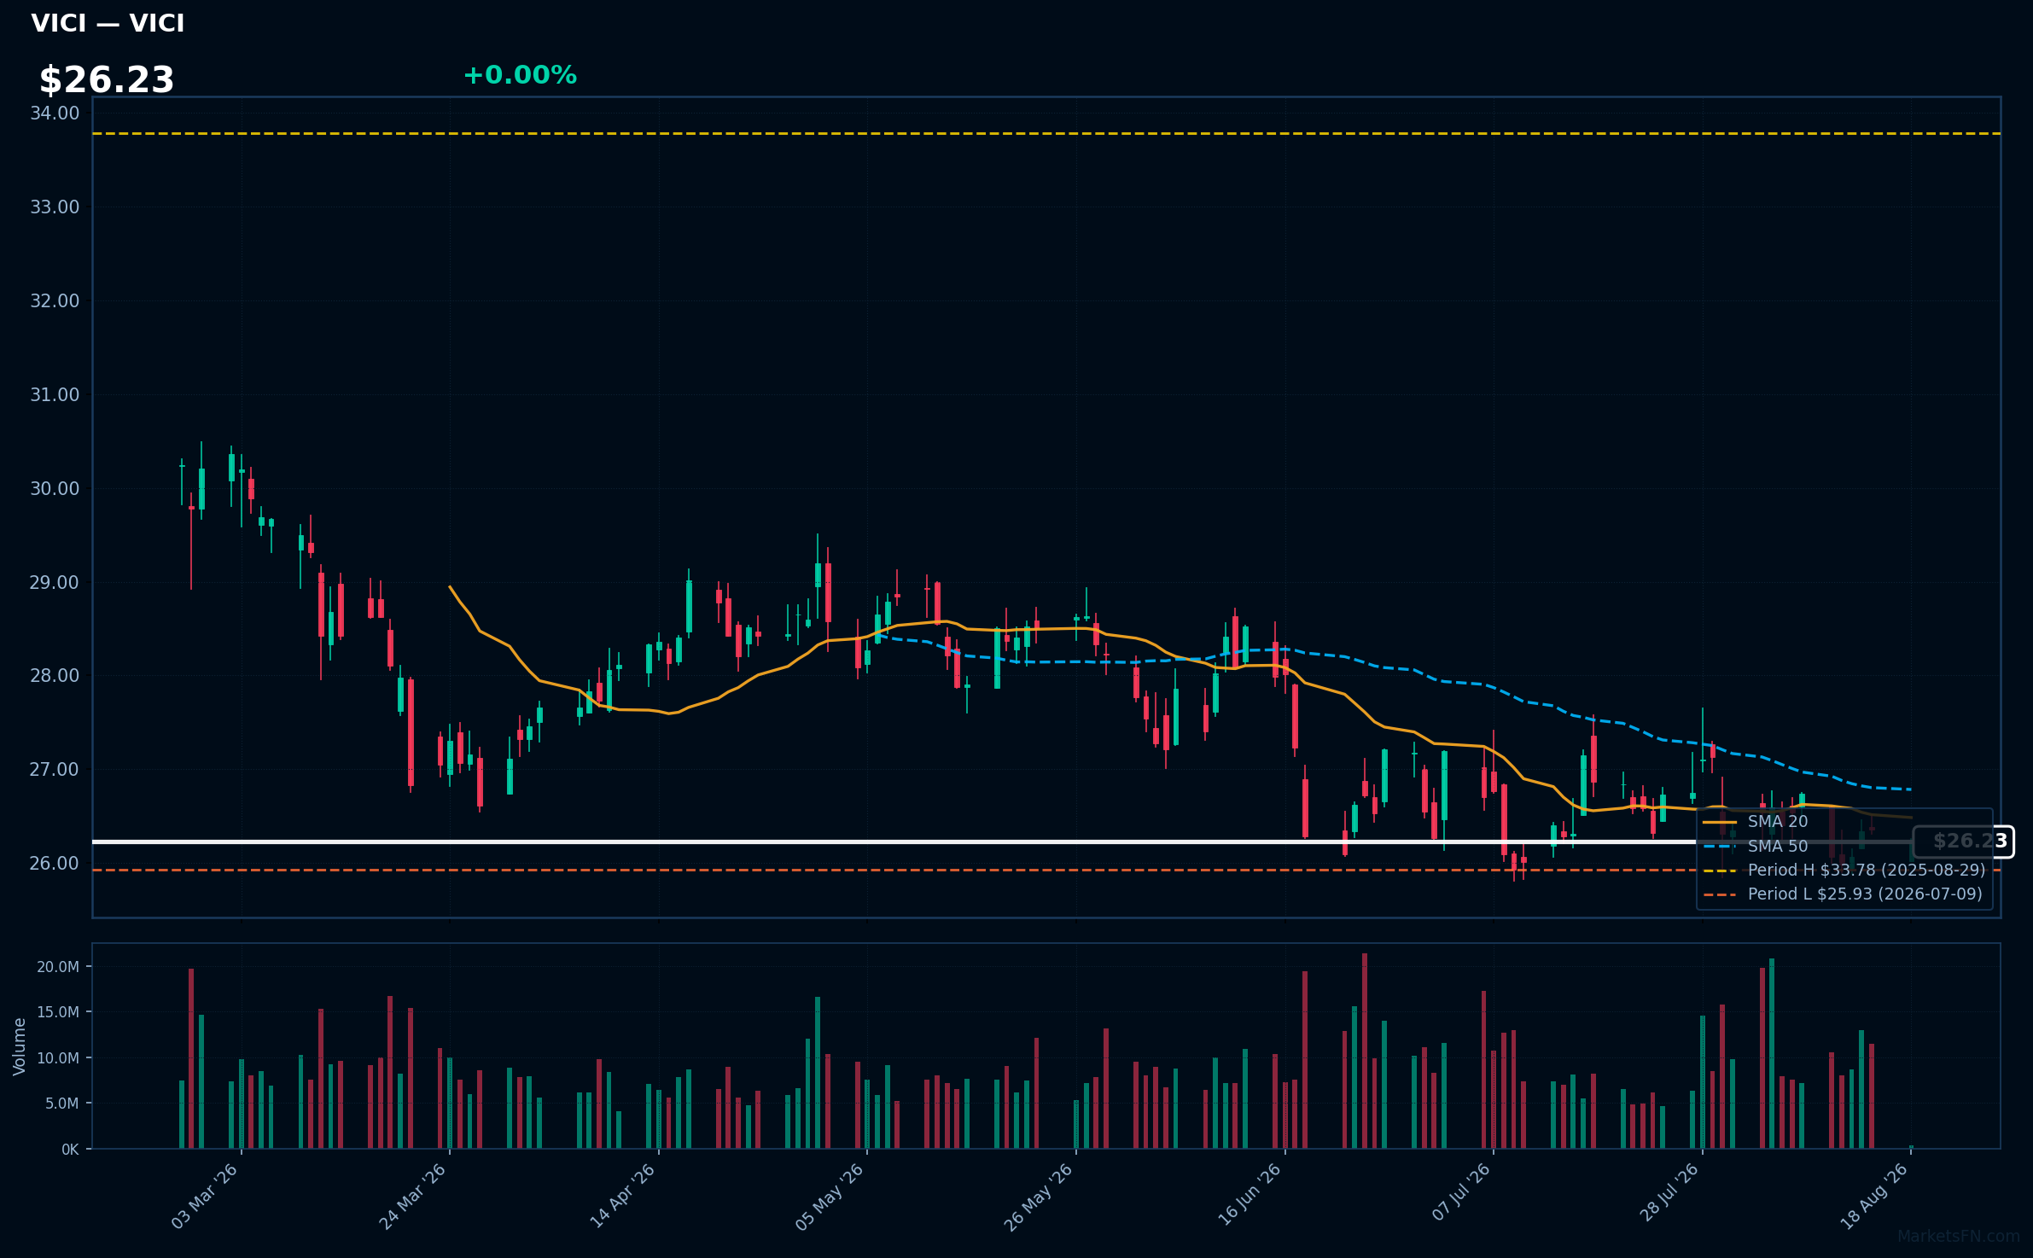2033x1258 pixels.
Task: Click the yellow dashed period-high line
Action: tap(1046, 134)
